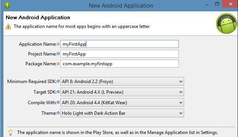Click the Project Name info icon
Image resolution: width=238 pixels, height=137 pixels.
tap(58, 54)
